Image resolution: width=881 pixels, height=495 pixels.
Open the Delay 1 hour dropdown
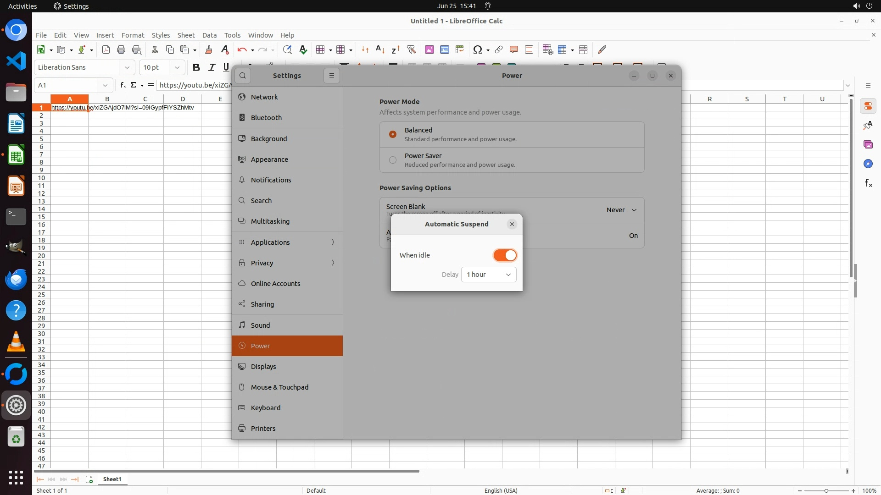(488, 275)
